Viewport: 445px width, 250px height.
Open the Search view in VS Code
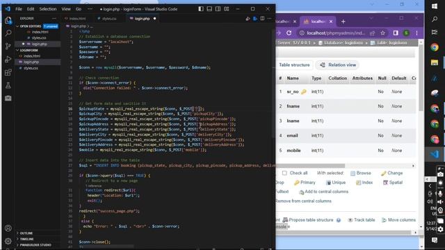tap(8, 33)
